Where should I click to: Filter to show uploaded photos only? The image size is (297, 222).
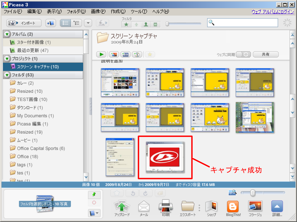pos(136,24)
